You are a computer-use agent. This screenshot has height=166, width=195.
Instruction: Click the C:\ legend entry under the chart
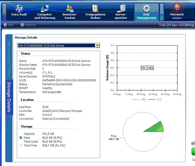click(x=159, y=99)
